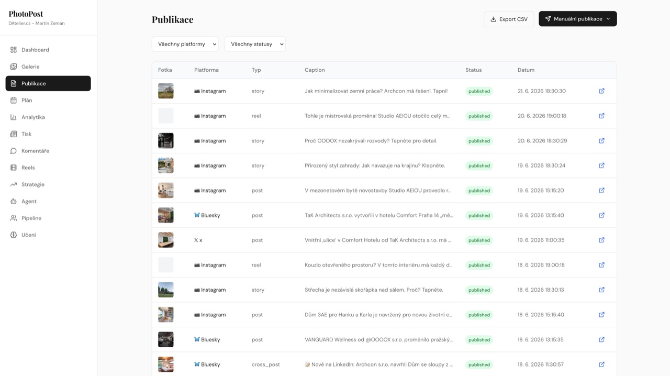Open the Všechny platformy filter dropdown

pos(185,44)
